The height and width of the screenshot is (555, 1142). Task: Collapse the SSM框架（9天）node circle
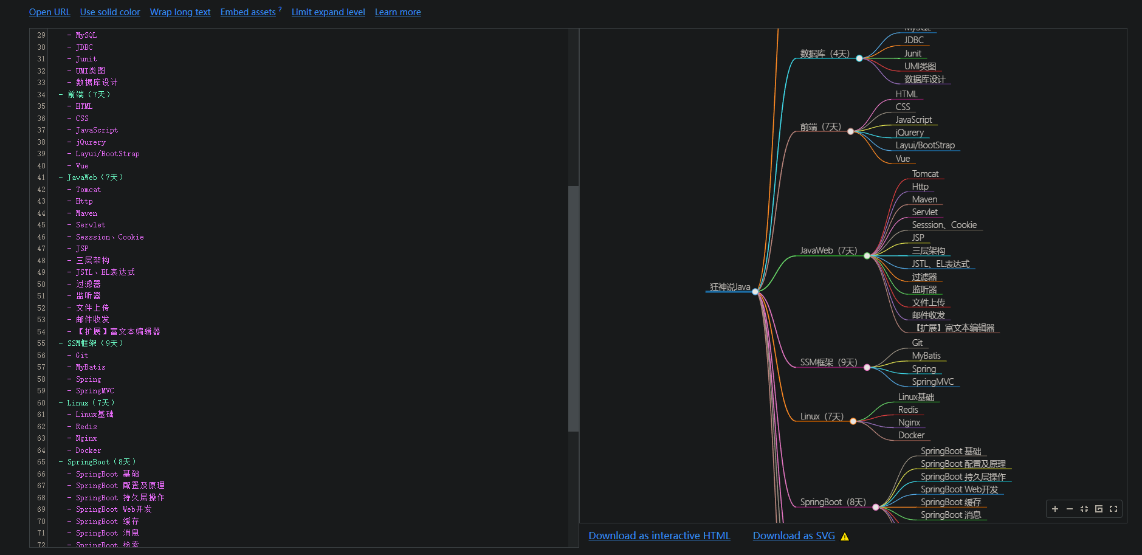867,367
